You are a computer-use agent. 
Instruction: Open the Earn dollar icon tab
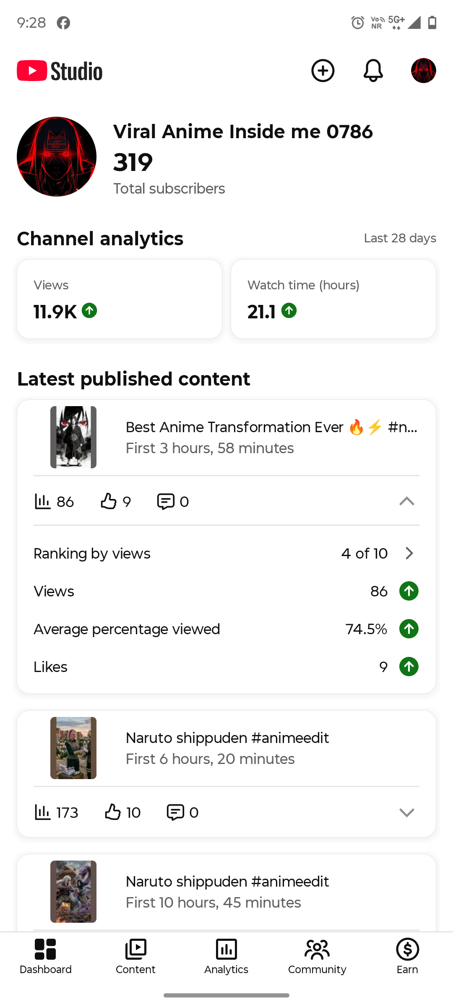[407, 956]
